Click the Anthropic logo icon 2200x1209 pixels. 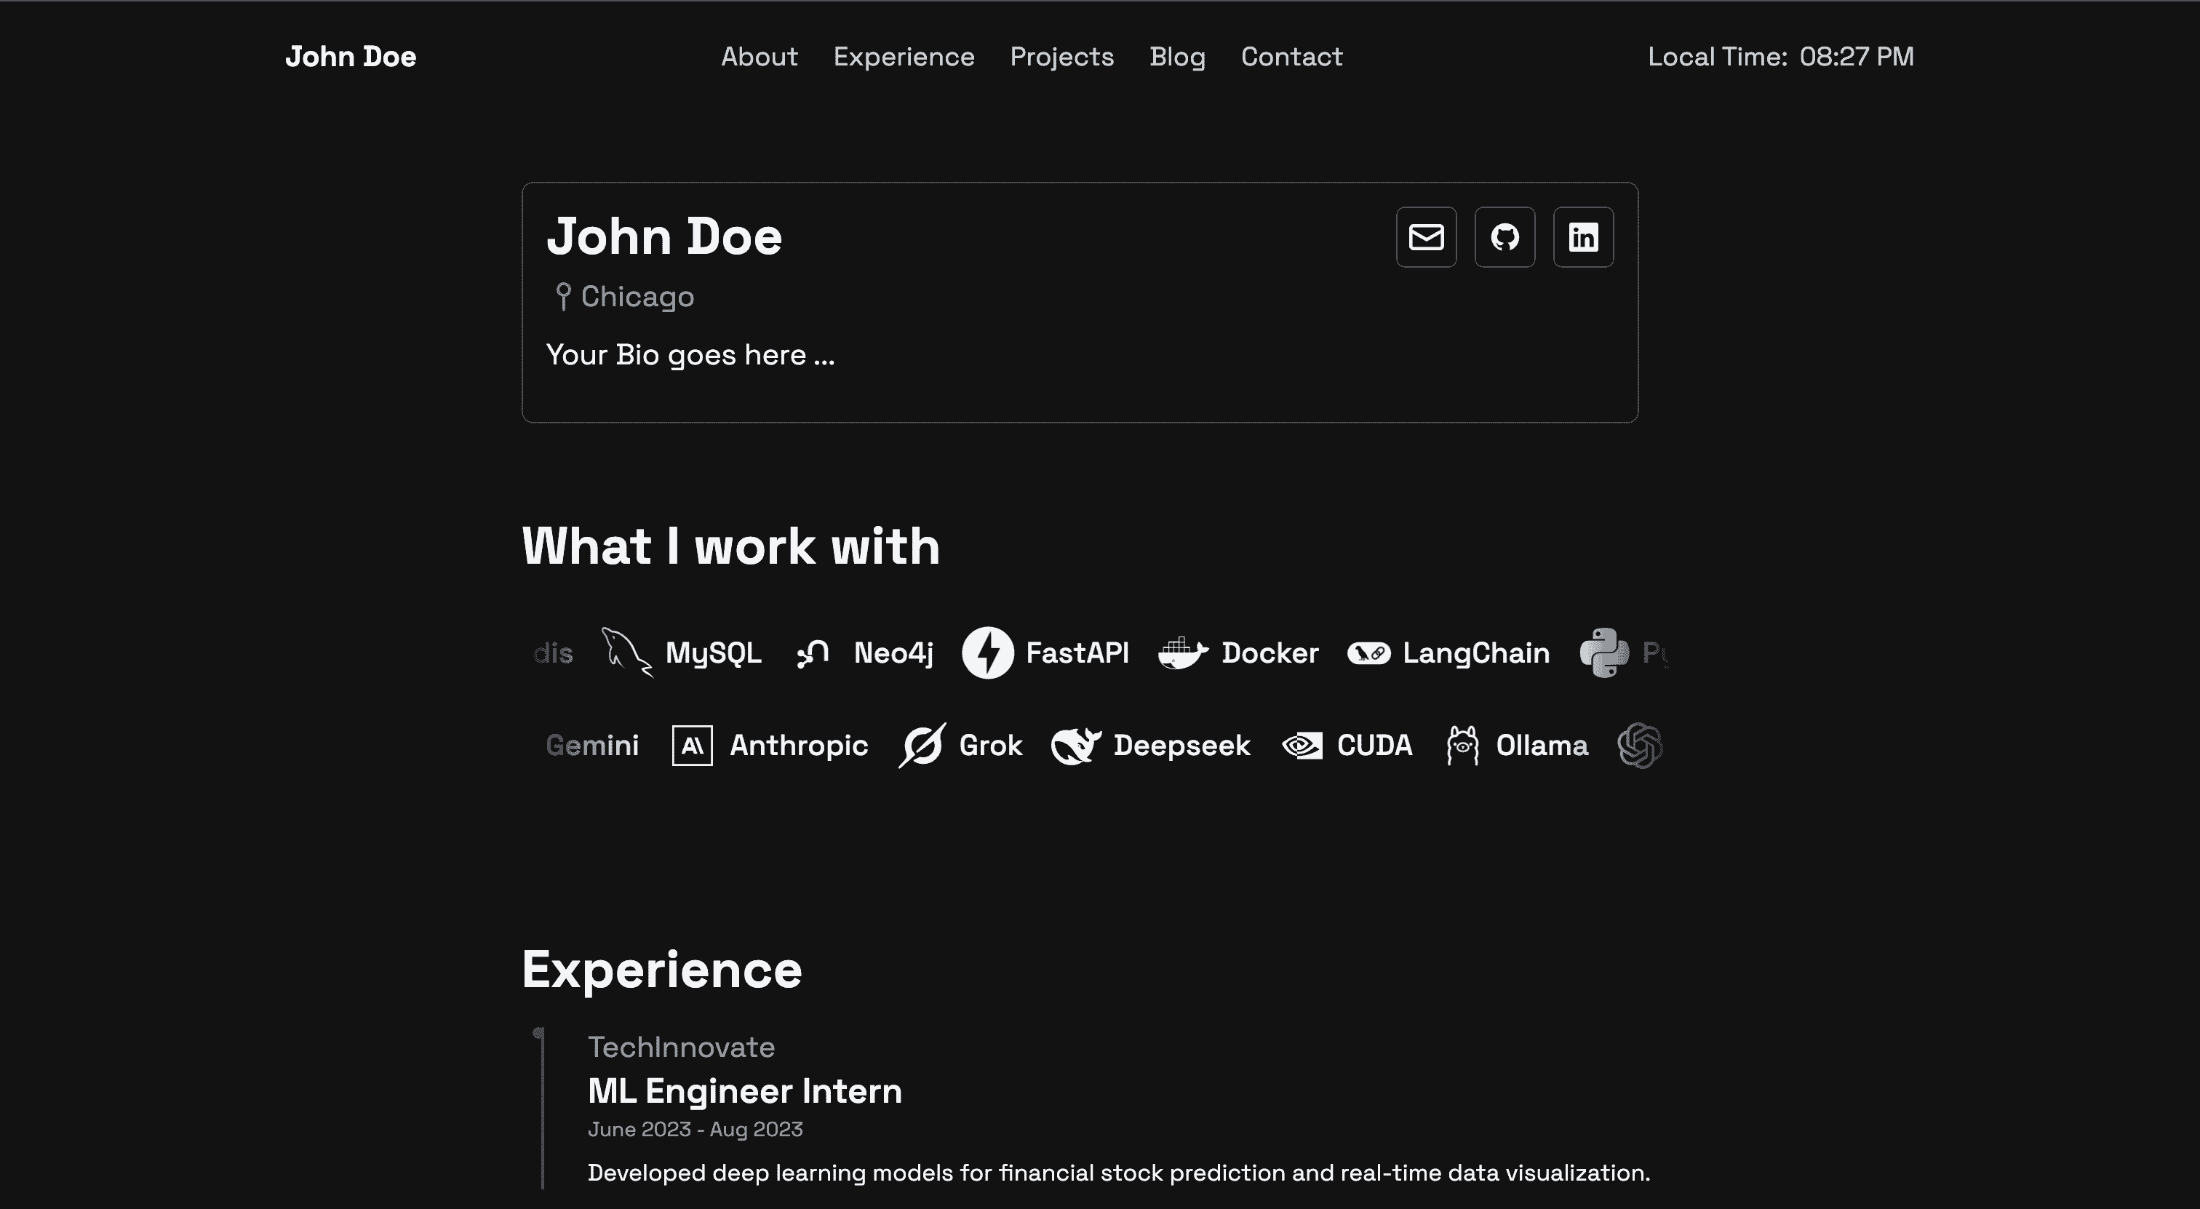tap(692, 746)
